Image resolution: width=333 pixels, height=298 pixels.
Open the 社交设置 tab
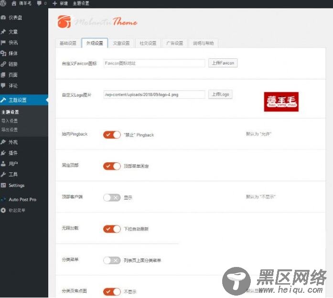point(148,43)
